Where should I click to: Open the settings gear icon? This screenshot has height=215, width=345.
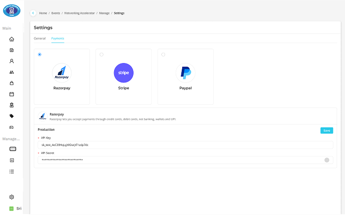click(12, 197)
